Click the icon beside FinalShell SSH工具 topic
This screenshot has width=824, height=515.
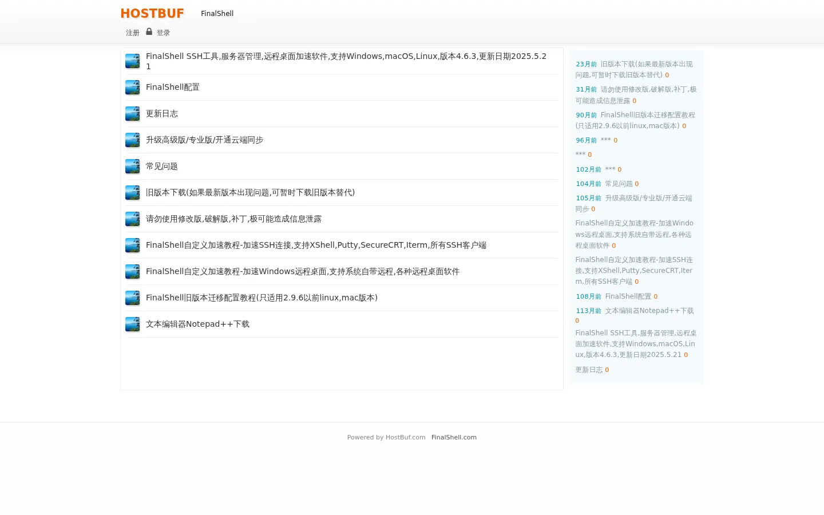(x=133, y=61)
